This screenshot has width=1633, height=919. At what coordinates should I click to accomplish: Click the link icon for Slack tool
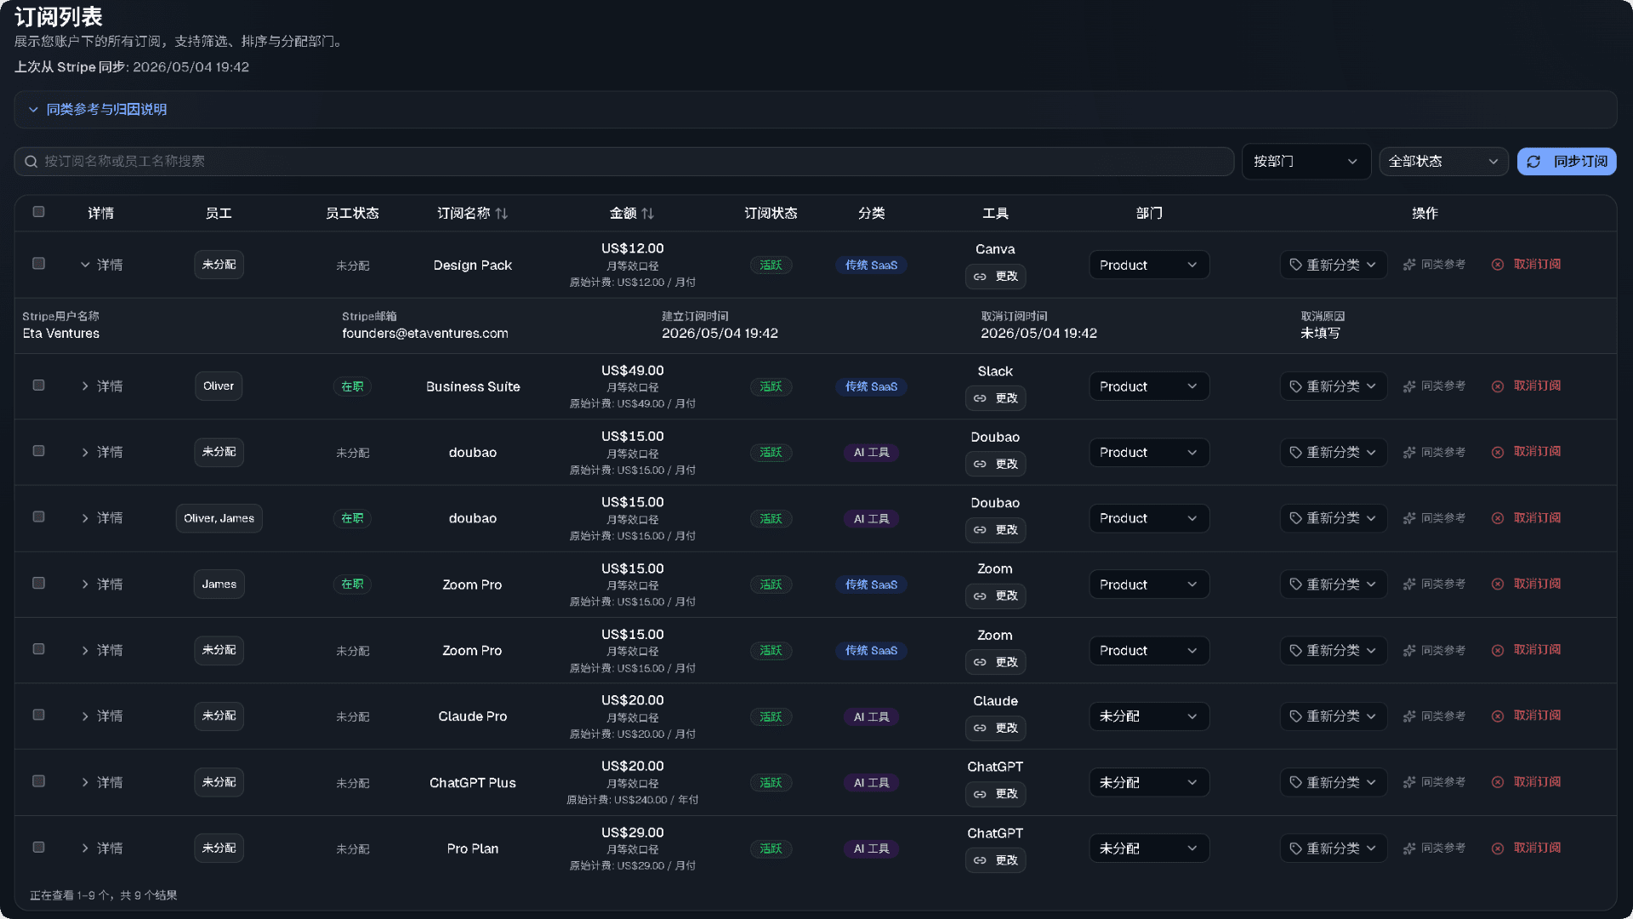980,398
